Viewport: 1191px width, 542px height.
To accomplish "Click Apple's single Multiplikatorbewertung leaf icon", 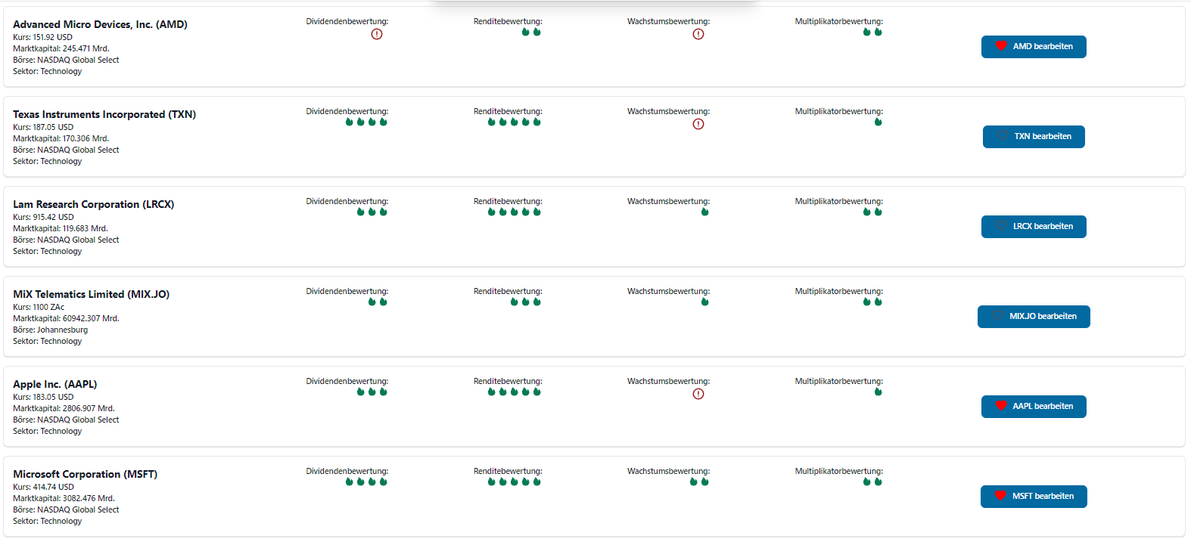I will (878, 392).
